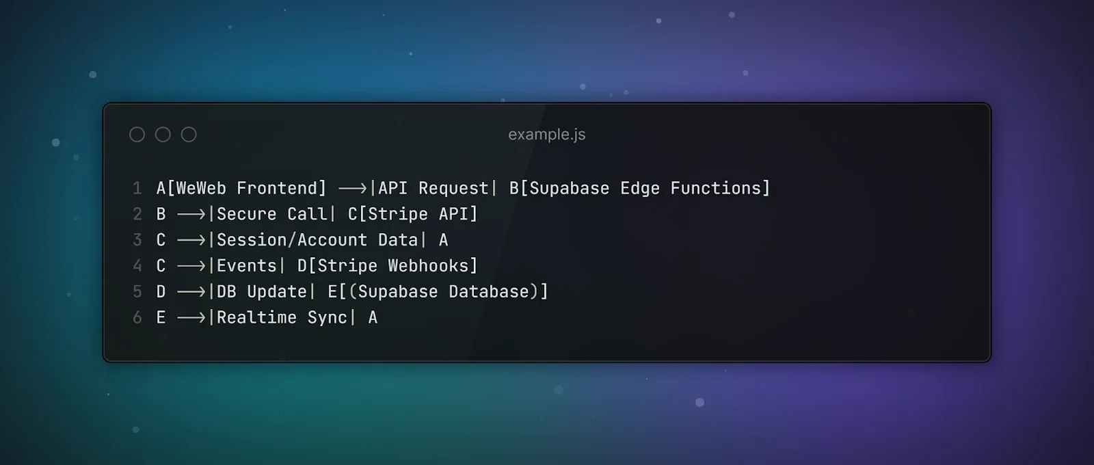Click the third window control circle

point(189,135)
